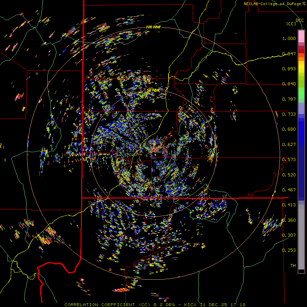Click the 50 NMI range ring label
The height and width of the screenshot is (307, 307).
pyautogui.click(x=153, y=90)
